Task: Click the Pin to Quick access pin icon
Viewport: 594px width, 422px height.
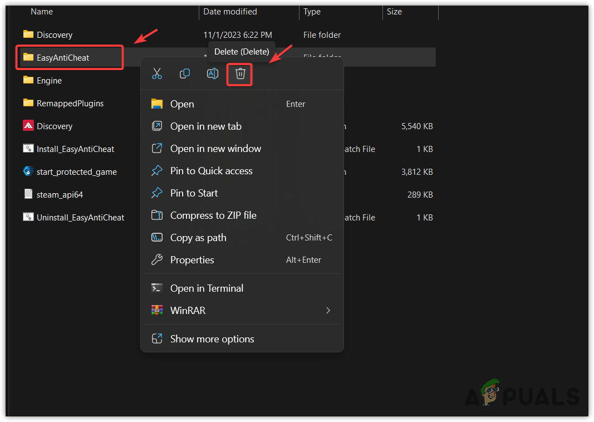Action: pos(157,170)
